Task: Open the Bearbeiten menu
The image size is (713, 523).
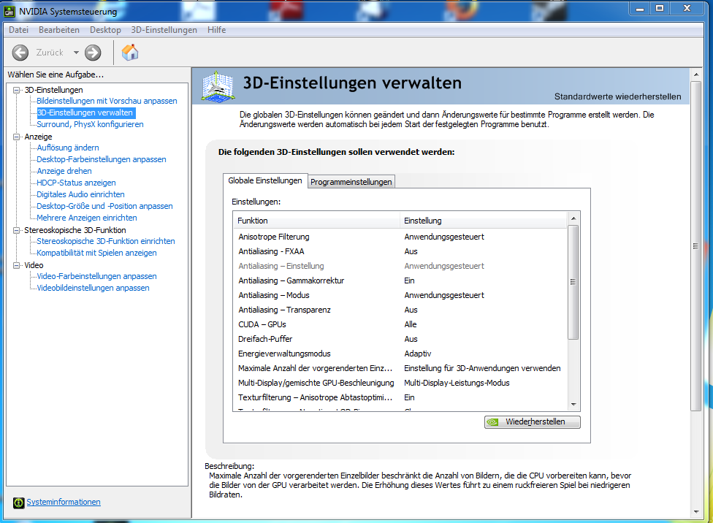Action: [x=59, y=30]
